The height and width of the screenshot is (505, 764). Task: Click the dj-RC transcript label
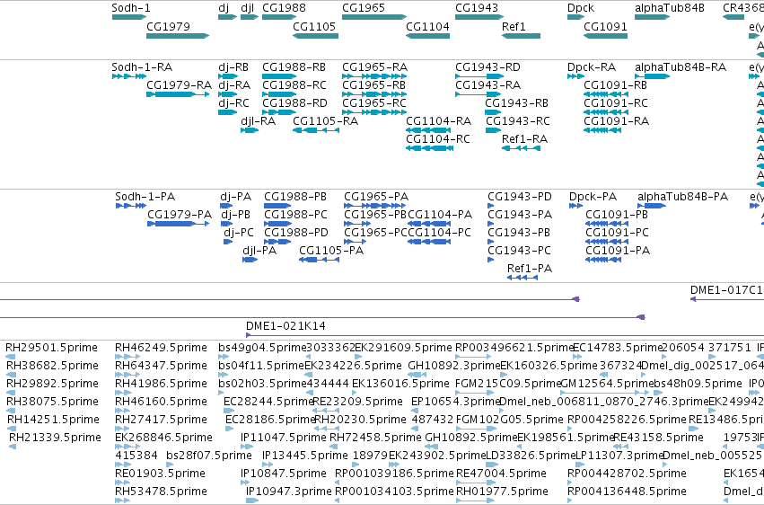(234, 102)
